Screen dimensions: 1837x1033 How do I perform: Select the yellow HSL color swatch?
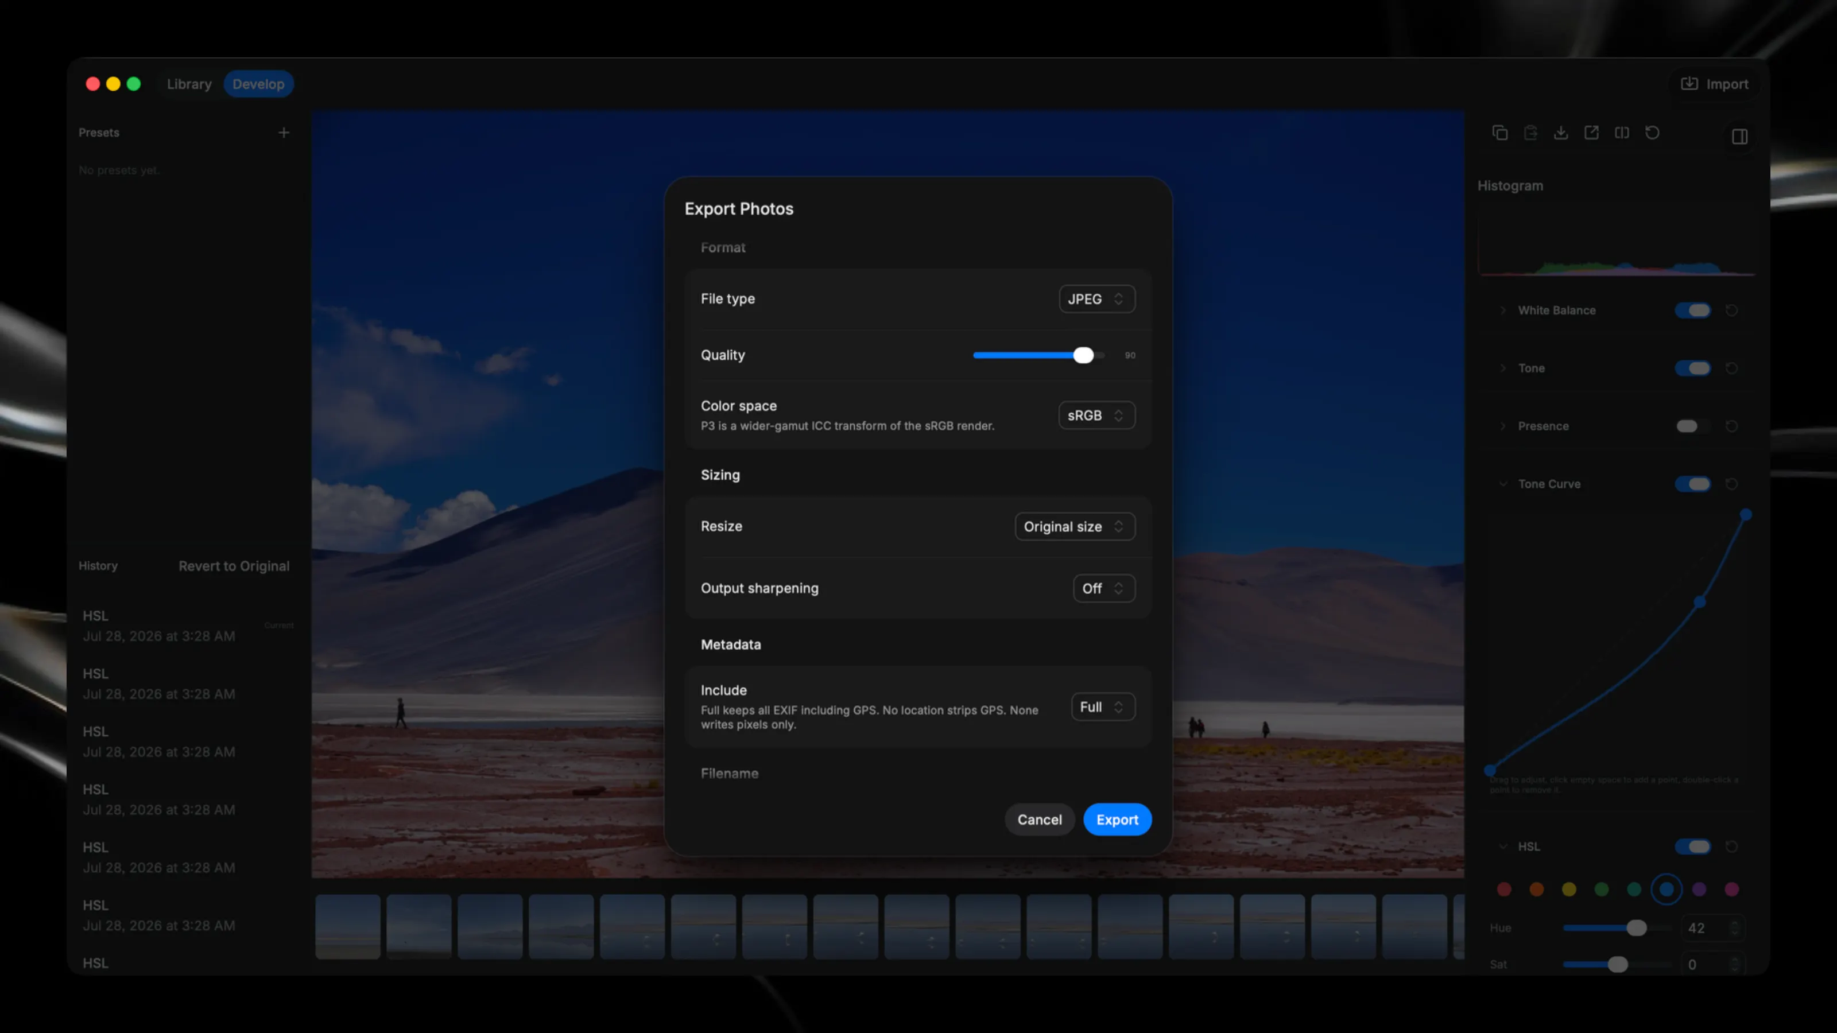[x=1569, y=889]
